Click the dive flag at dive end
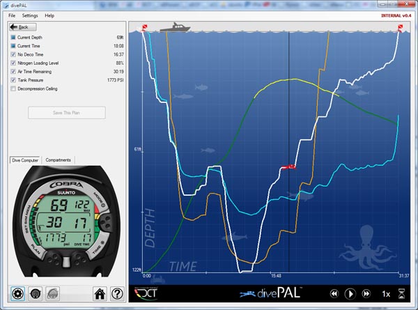This screenshot has height=310, width=418. coord(400,28)
